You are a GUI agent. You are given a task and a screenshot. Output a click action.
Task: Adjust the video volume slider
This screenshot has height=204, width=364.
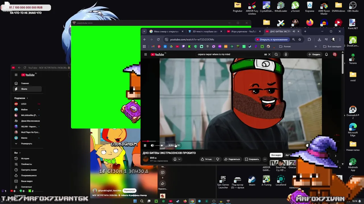[x=159, y=145]
